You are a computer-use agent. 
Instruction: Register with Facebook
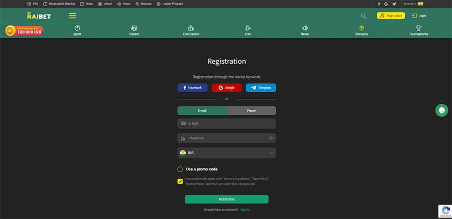(192, 88)
